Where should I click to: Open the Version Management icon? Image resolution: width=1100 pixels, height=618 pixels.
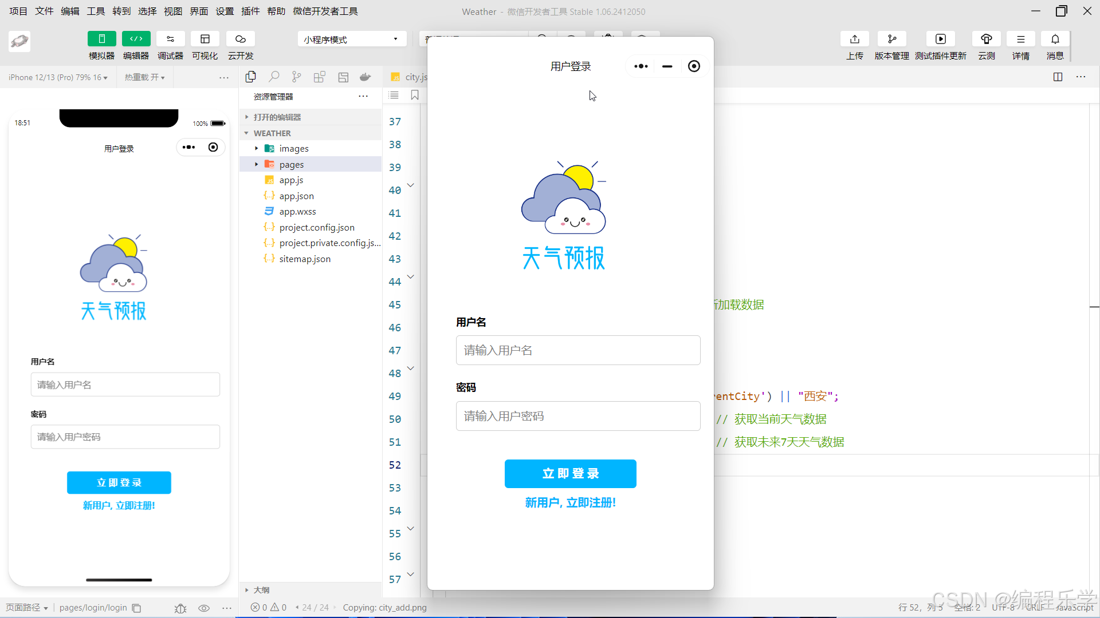891,39
